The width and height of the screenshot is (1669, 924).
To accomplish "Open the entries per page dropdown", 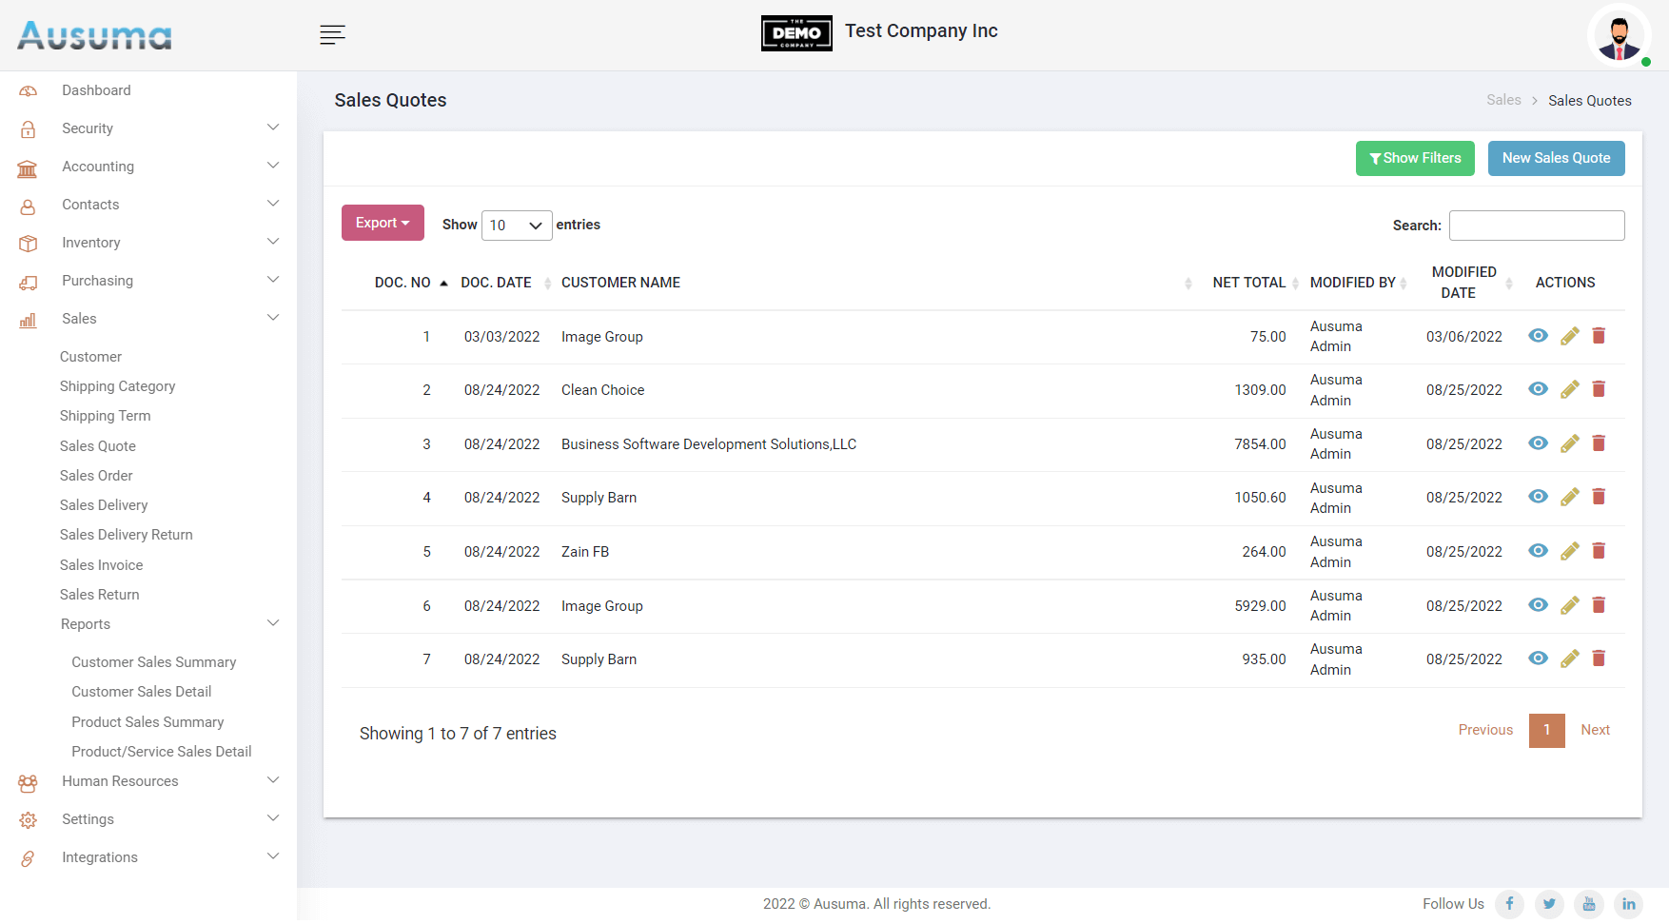I will tap(516, 226).
